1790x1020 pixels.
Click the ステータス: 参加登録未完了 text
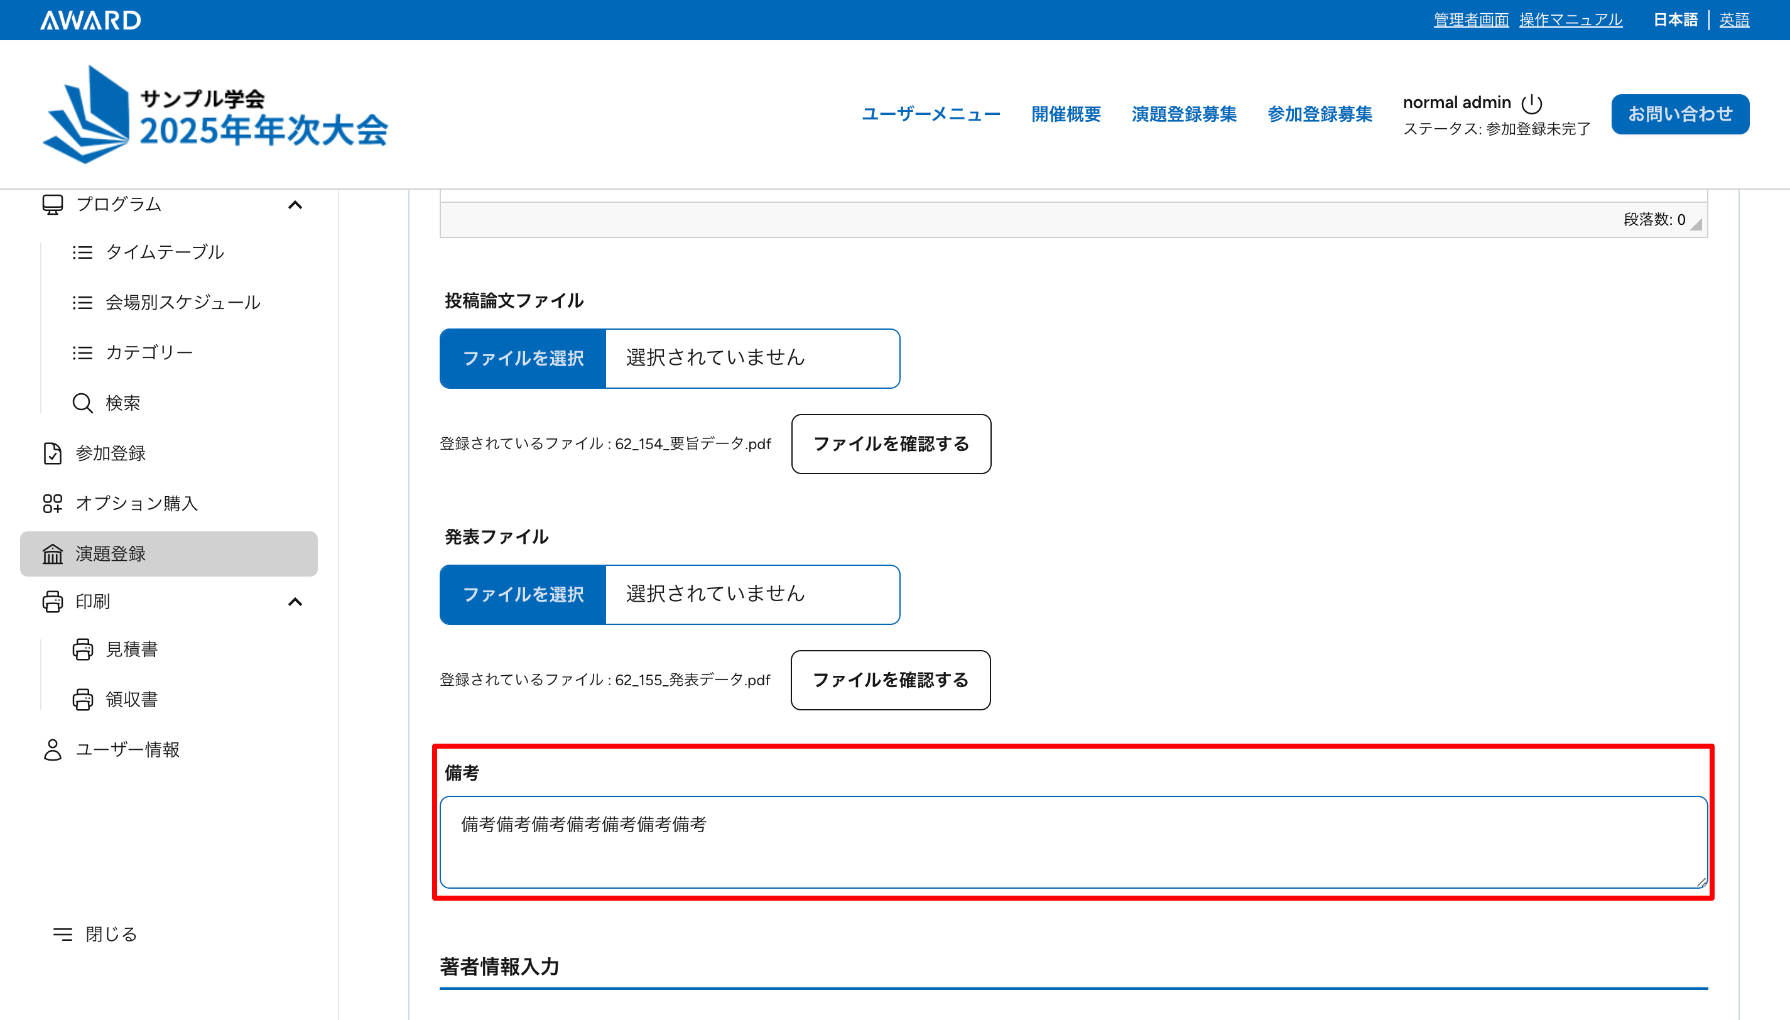(x=1497, y=129)
